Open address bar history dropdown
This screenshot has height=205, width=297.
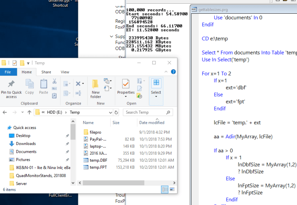point(111,113)
